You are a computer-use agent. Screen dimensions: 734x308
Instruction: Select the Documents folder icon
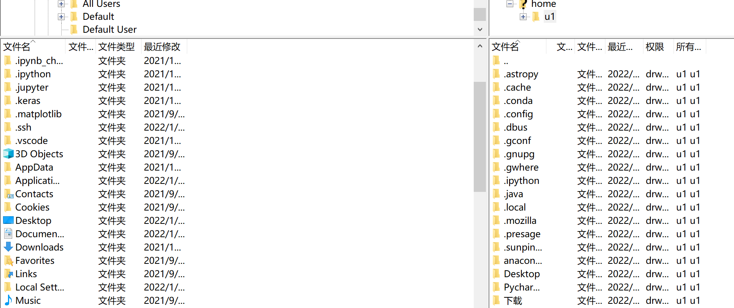8,234
